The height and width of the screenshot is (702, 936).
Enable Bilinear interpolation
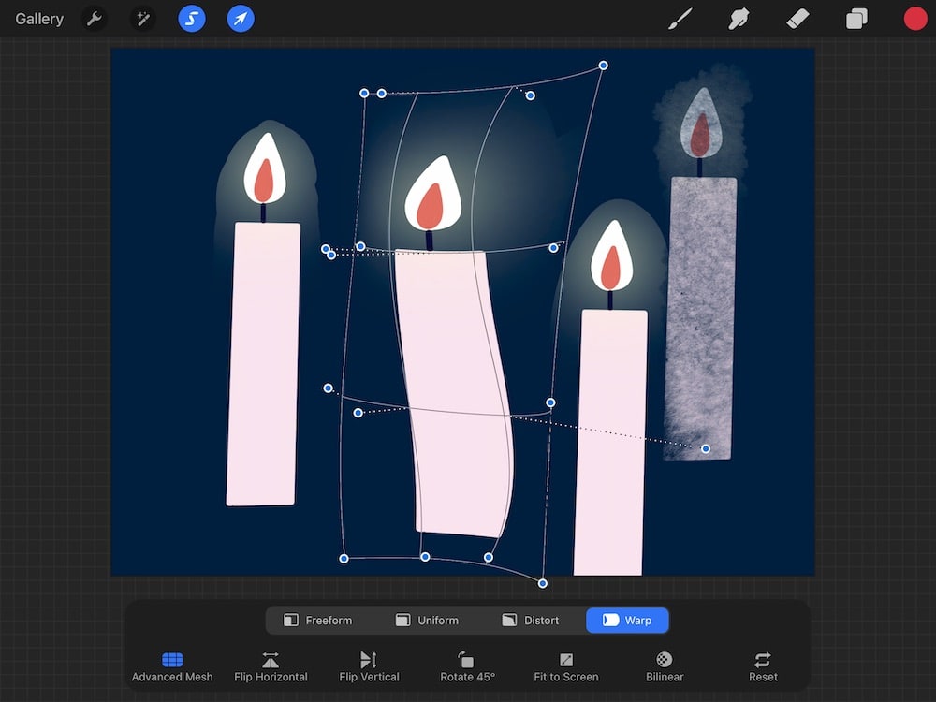pos(664,665)
